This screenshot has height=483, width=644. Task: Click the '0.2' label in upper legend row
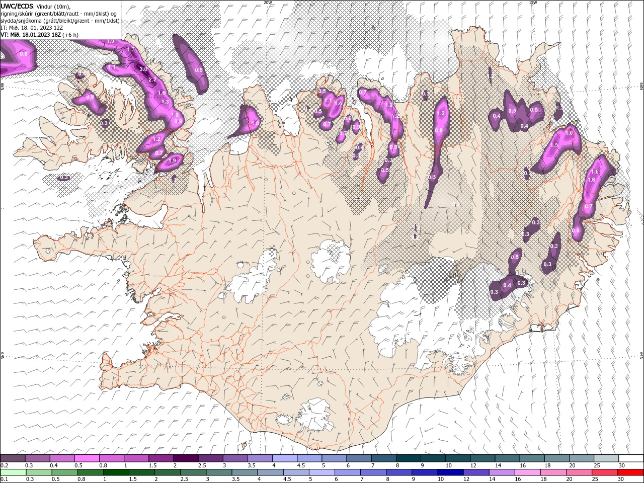click(x=5, y=465)
